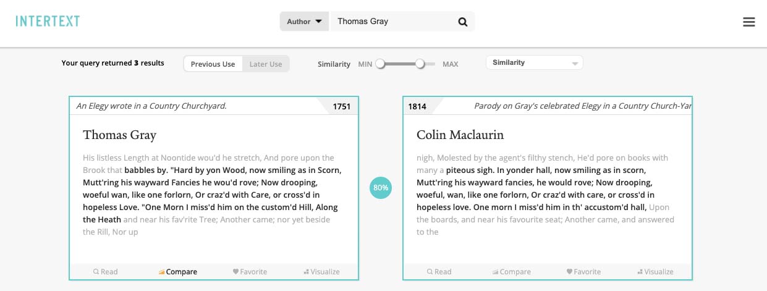Open the hamburger menu icon
The width and height of the screenshot is (767, 291).
(748, 22)
